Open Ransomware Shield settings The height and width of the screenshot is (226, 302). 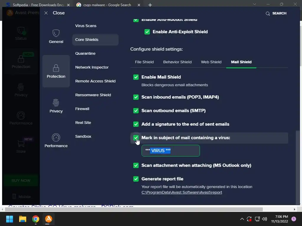(93, 95)
